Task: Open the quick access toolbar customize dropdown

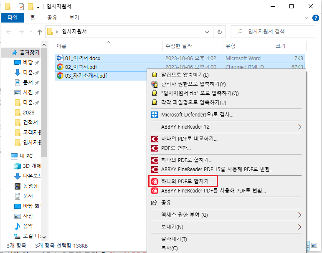Action: coord(38,7)
